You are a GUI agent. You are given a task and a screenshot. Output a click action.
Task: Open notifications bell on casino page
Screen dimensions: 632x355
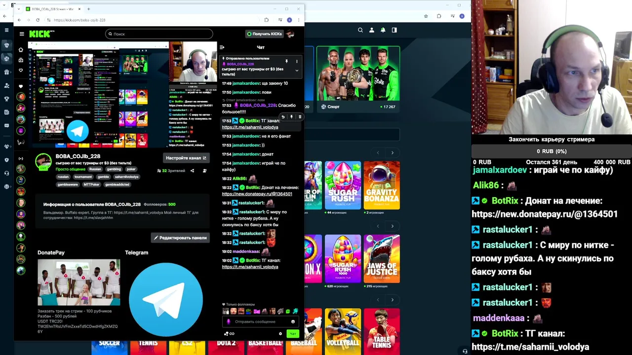383,30
